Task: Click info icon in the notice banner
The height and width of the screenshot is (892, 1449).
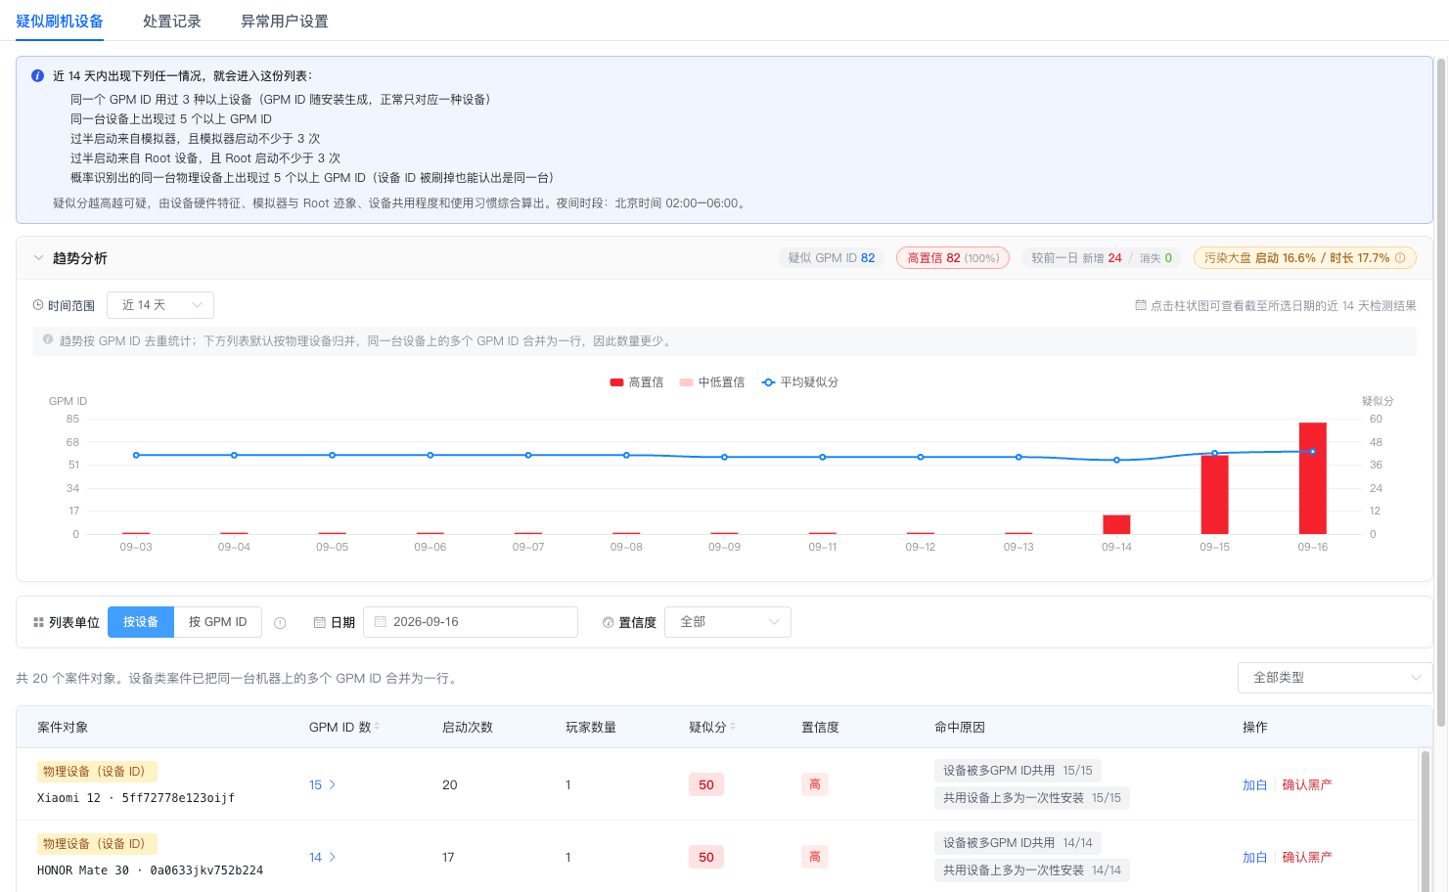Action: pos(37,75)
